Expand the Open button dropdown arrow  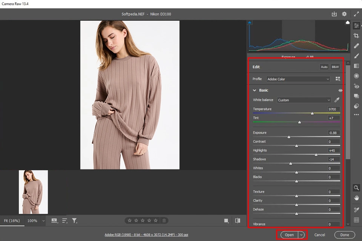click(301, 235)
